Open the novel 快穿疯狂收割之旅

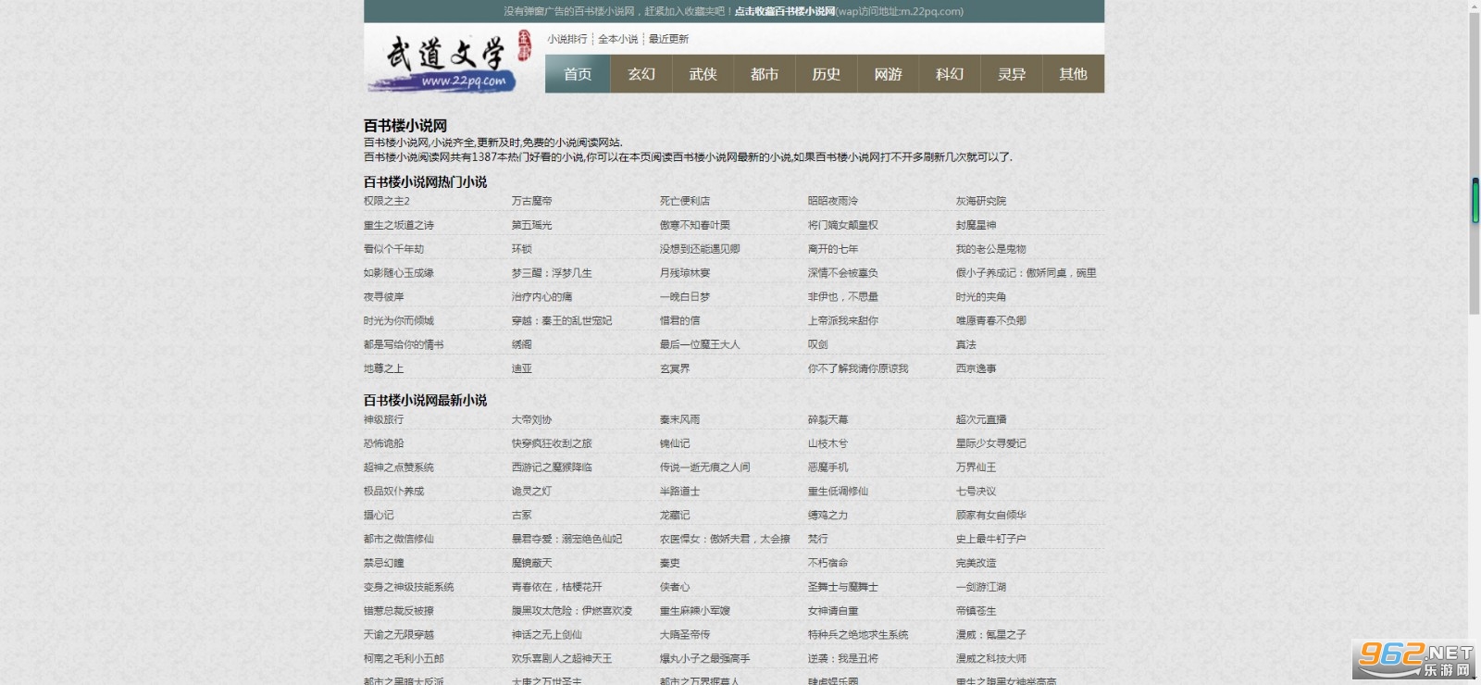(x=553, y=443)
